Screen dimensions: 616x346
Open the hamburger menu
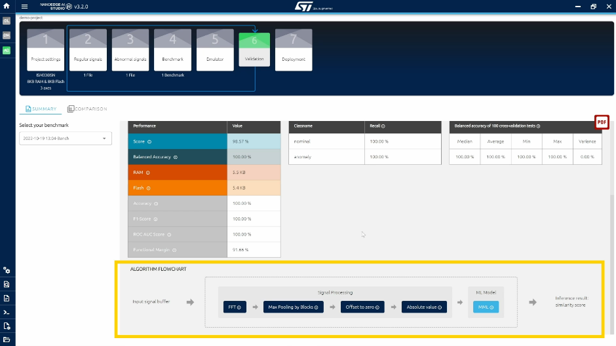pos(24,7)
